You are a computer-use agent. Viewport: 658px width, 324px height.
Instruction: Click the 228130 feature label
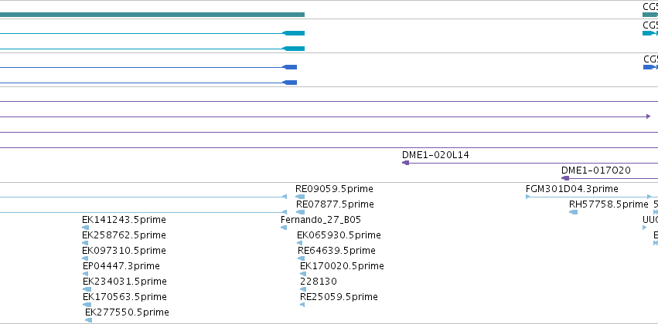pyautogui.click(x=319, y=282)
